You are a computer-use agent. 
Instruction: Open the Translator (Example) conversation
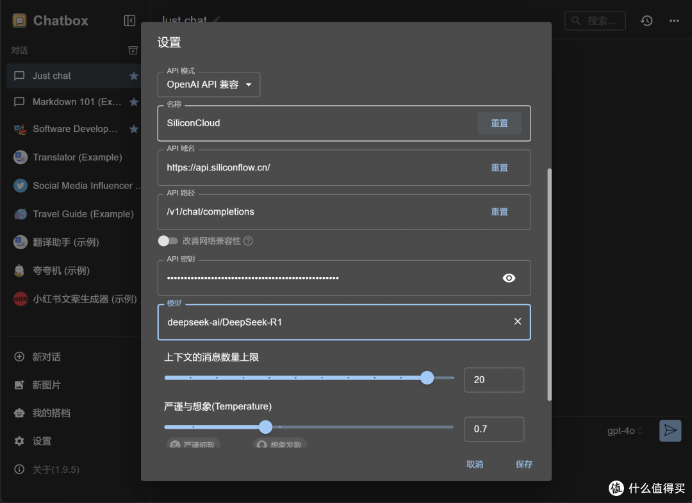coord(74,157)
